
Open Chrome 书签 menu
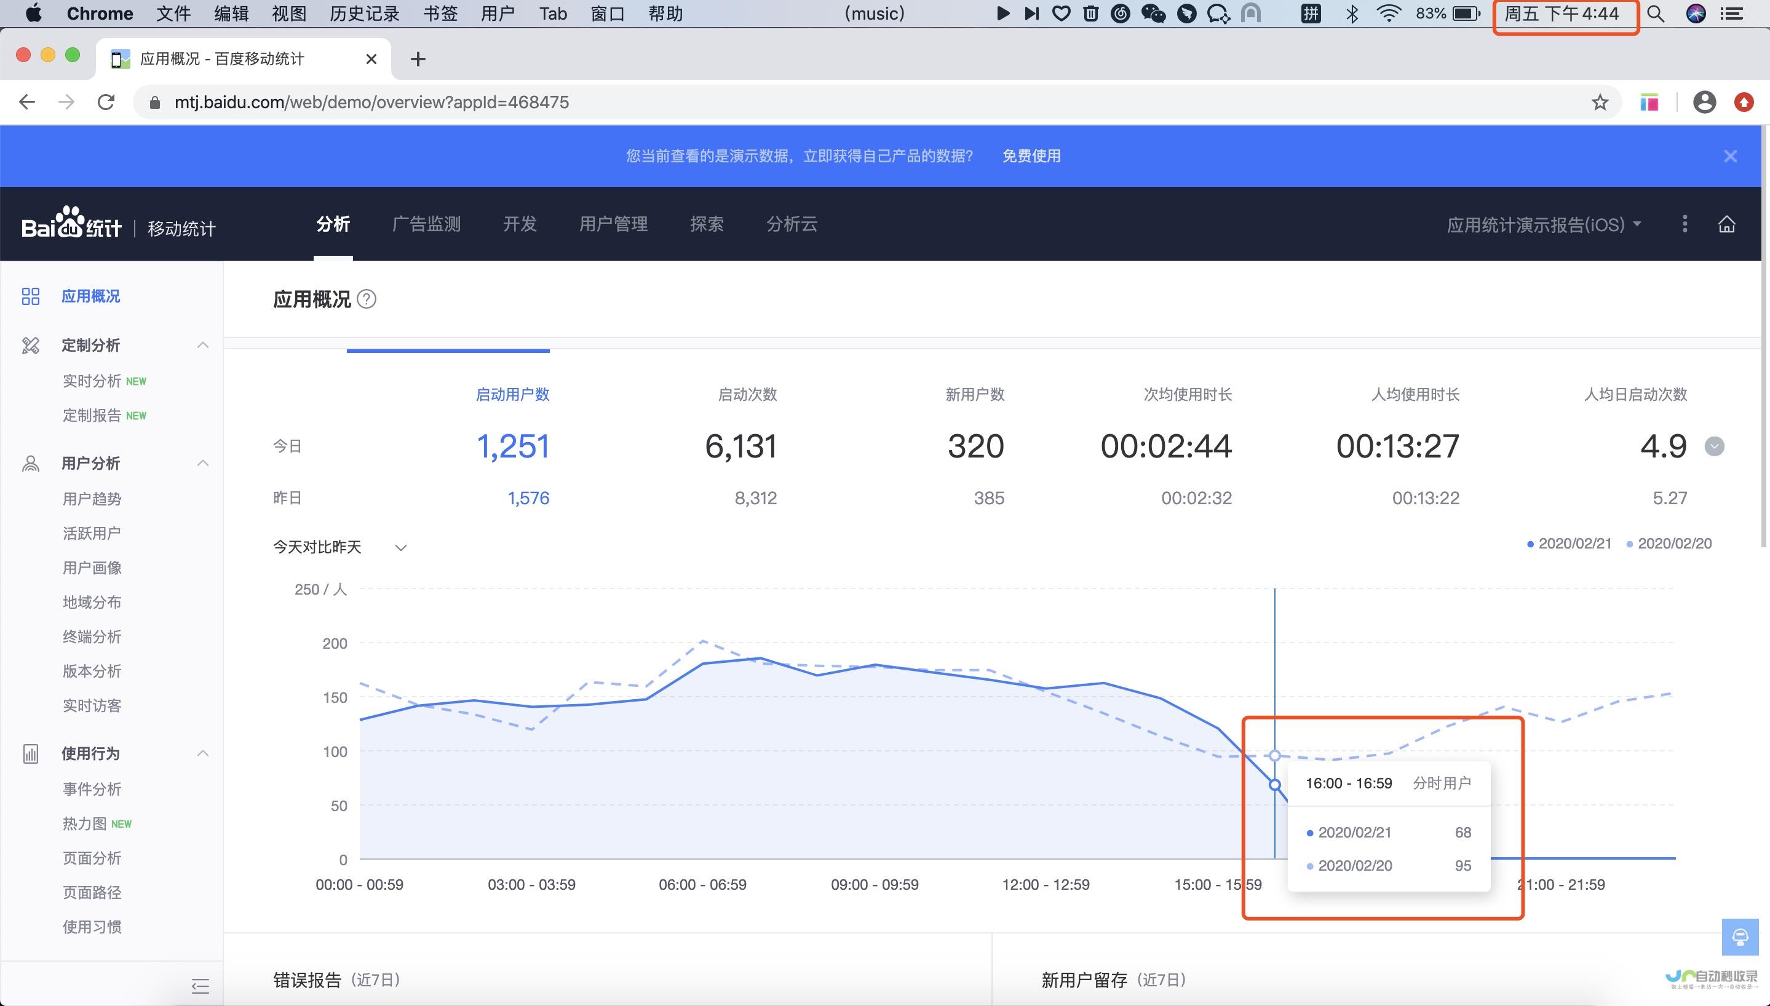[x=441, y=13]
